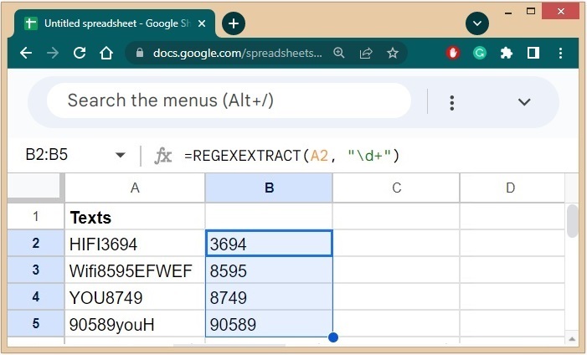Select column C header
Screen dimensions: 587x355
[396, 188]
